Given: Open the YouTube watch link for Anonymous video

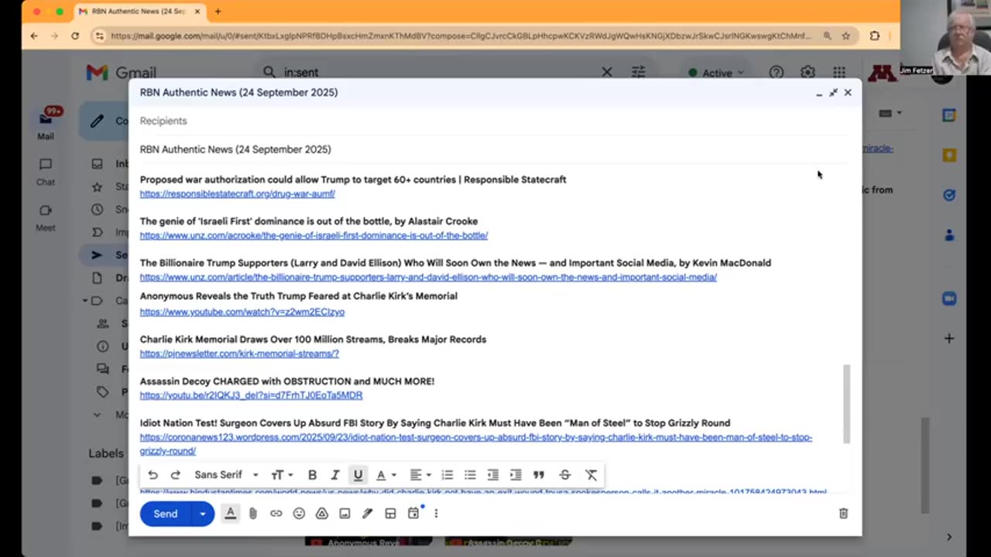Looking at the screenshot, I should 242,313.
